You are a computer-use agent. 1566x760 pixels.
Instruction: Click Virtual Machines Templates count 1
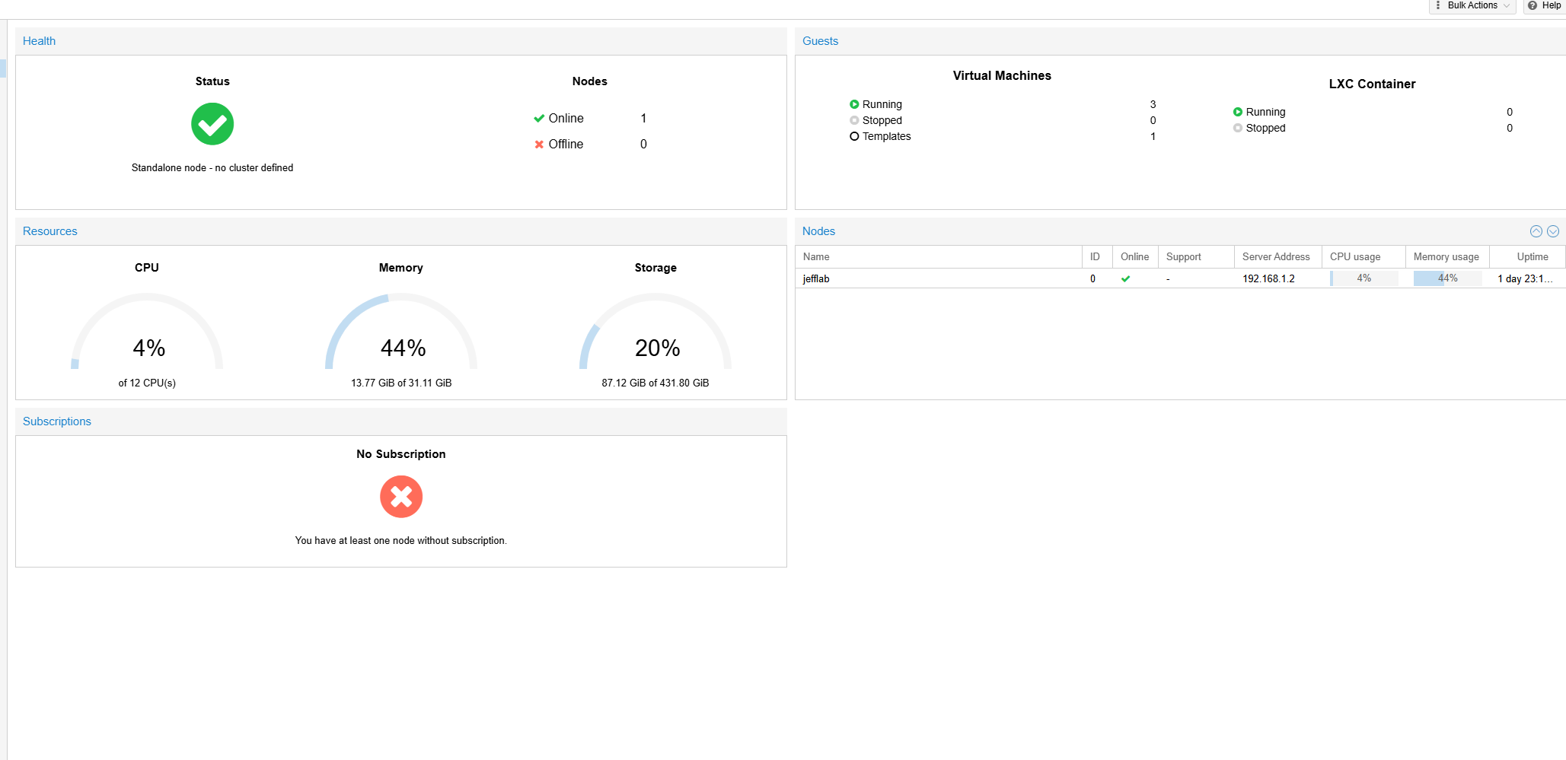coord(1153,136)
